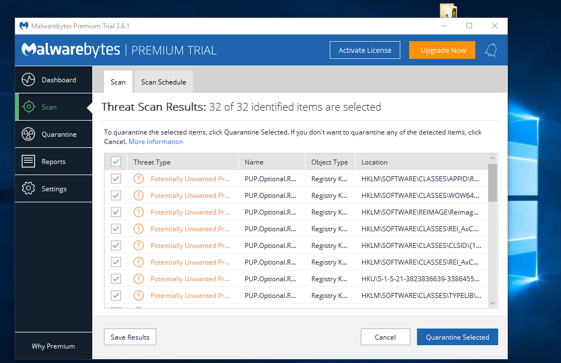
Task: Click the Reports list icon
Action: click(x=28, y=161)
